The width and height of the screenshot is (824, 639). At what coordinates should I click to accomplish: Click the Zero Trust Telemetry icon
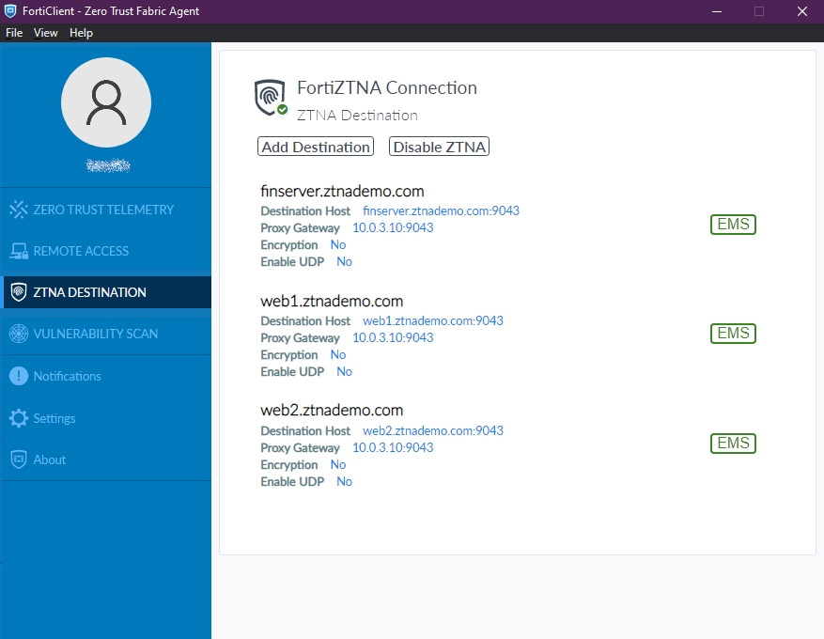(19, 210)
